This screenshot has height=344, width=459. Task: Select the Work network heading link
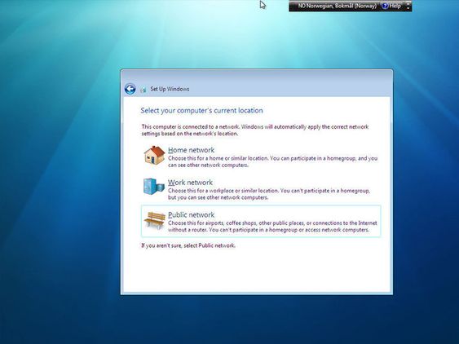pos(190,183)
